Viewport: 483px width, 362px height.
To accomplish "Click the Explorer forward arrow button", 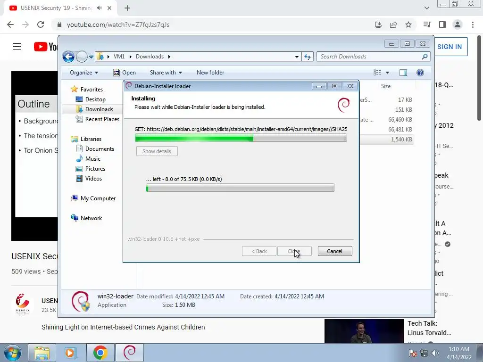I will [82, 57].
